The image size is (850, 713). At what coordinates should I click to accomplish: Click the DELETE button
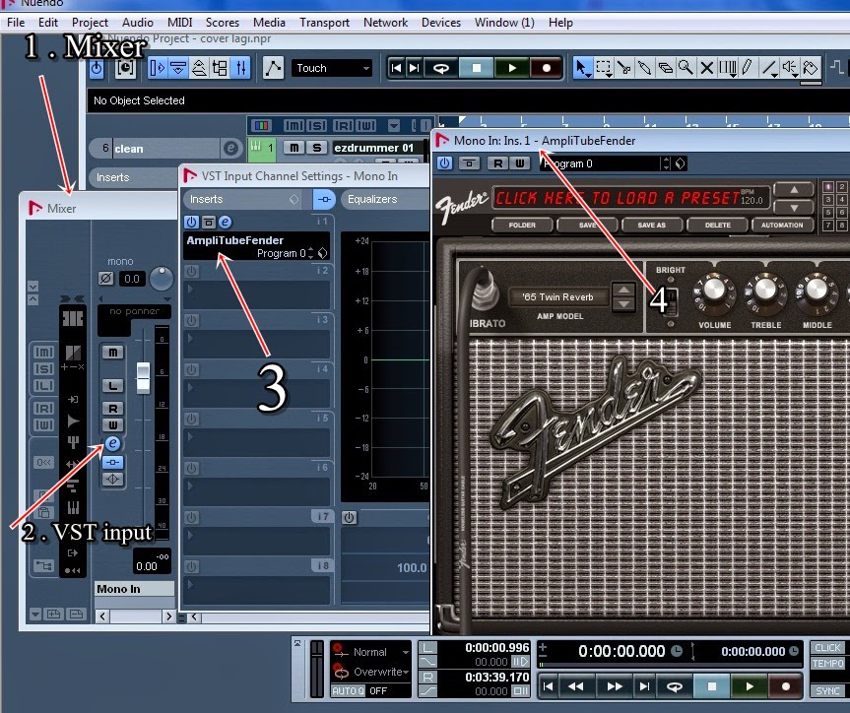(718, 225)
